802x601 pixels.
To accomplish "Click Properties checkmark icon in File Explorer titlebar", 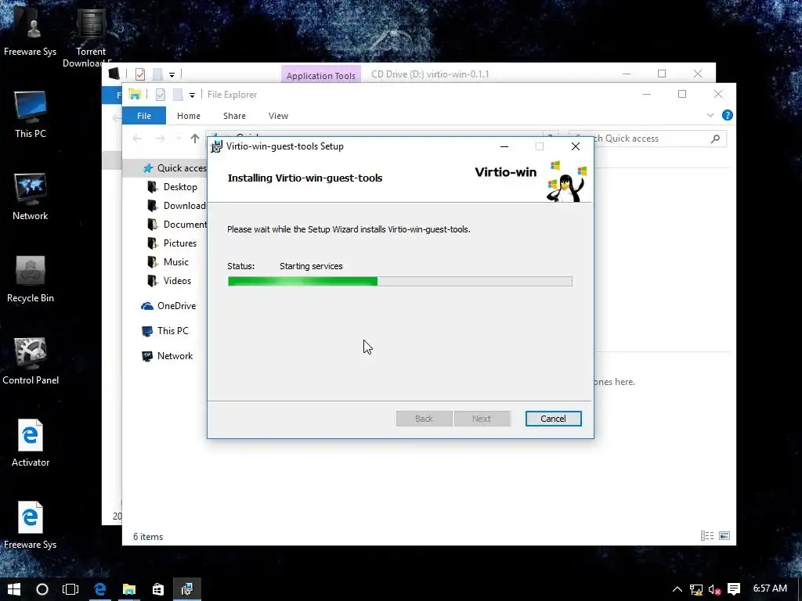I will tap(160, 95).
